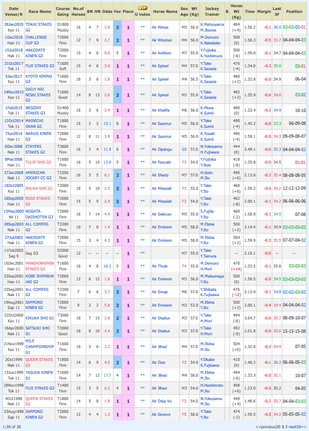Open jockey Y.Shibata's profile
Image resolution: width=309 pixels, height=431 pixels.
[x=208, y=289]
